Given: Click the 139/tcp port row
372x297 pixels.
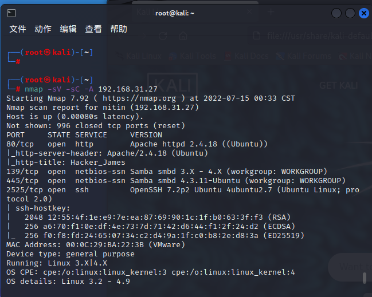Looking at the screenshot, I should click(167, 172).
